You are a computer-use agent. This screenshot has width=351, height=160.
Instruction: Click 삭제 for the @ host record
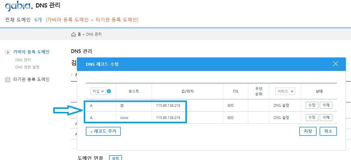pos(326,105)
